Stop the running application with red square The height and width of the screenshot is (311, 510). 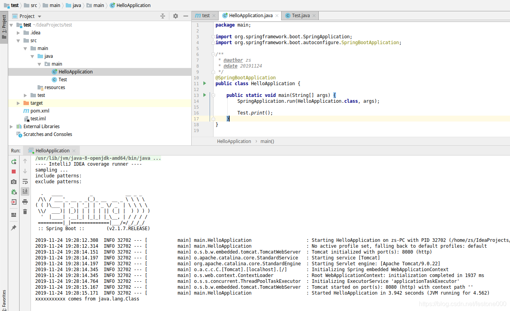14,172
